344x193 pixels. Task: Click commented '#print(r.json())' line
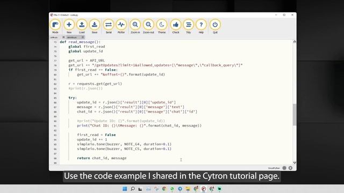tap(85, 88)
